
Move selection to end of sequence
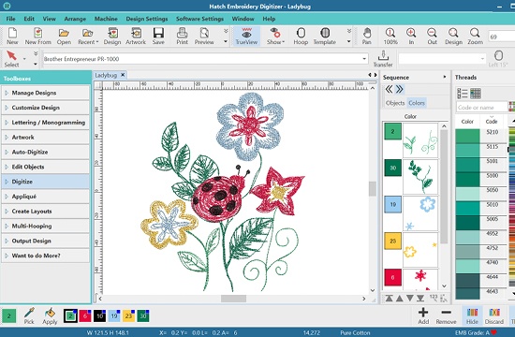(x=420, y=299)
